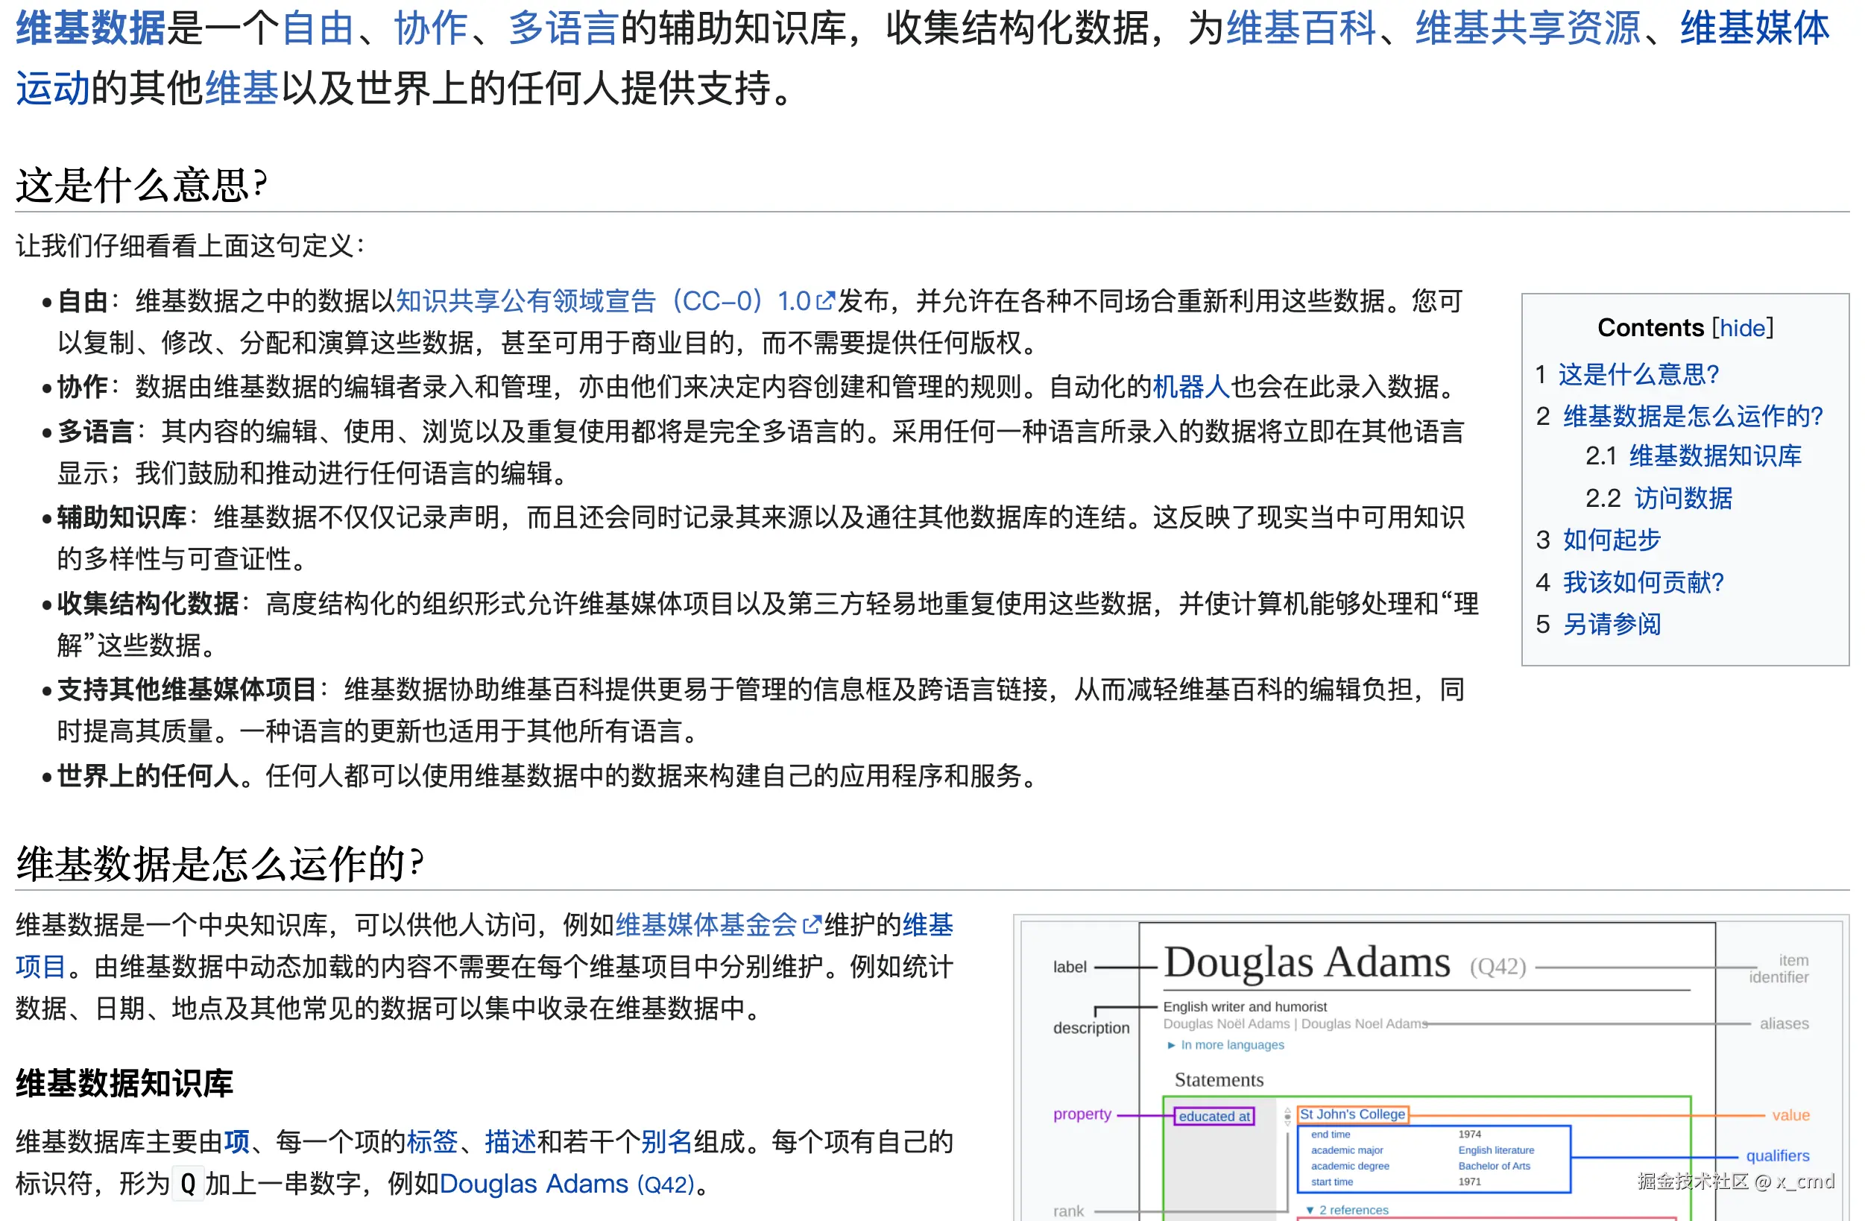Viewport: 1865px width, 1221px height.
Task: Click 'educated at' property in diagram
Action: point(1214,1117)
